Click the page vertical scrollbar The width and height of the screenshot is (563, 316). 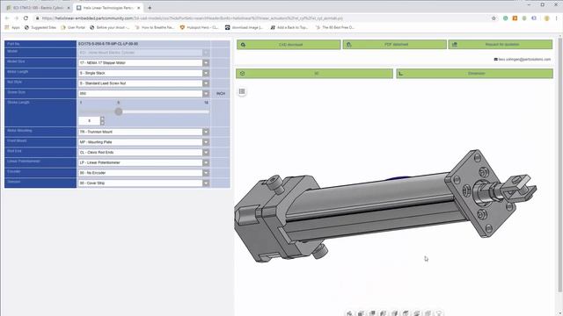pyautogui.click(x=559, y=165)
